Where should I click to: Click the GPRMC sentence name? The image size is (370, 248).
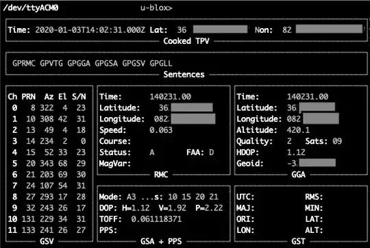coord(24,63)
